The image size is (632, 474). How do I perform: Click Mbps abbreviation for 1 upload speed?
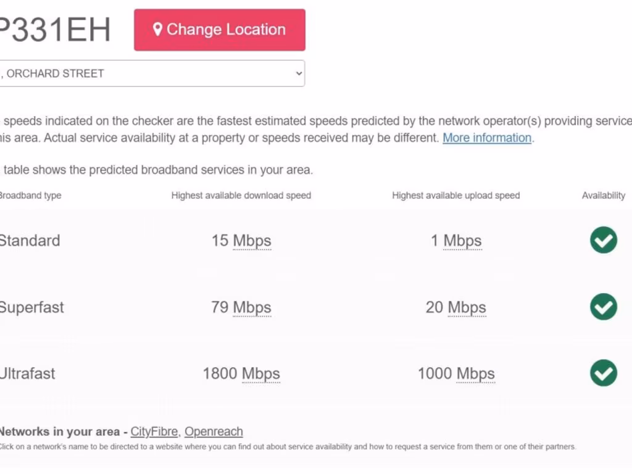pos(462,241)
